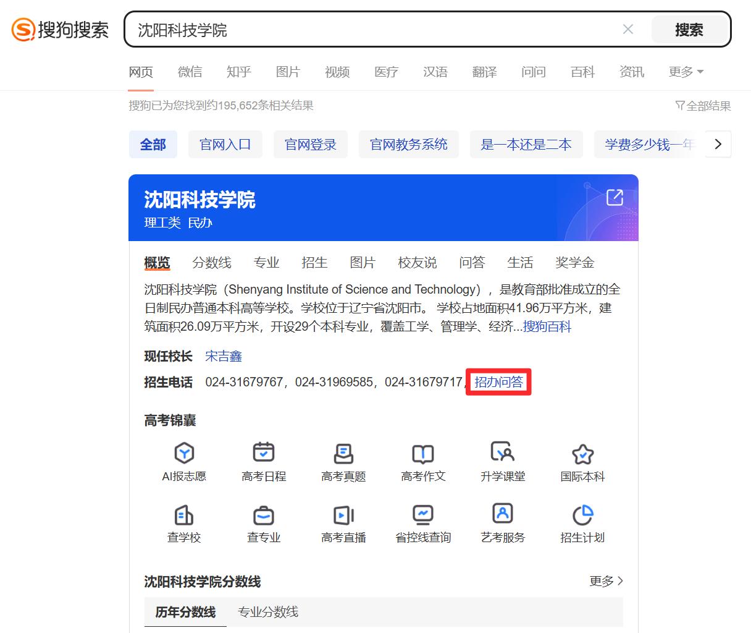Select the 分数线 tab in the school card

click(212, 263)
